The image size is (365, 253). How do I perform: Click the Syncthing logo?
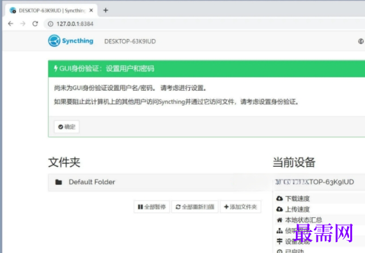(71, 41)
